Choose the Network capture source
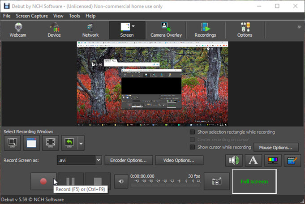This screenshot has height=204, width=305. click(x=90, y=30)
